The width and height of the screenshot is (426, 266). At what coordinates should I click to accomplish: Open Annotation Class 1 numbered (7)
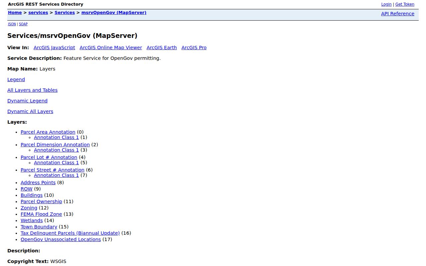56,175
